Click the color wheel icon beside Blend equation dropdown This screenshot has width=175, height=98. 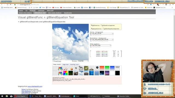tap(91, 45)
